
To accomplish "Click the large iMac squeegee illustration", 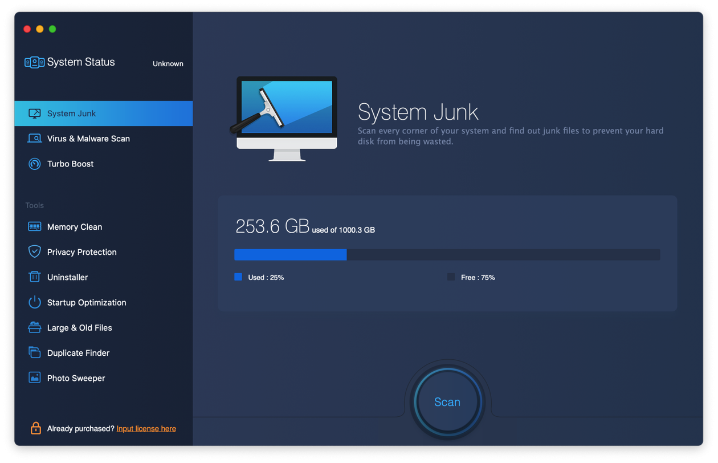I will click(x=286, y=119).
